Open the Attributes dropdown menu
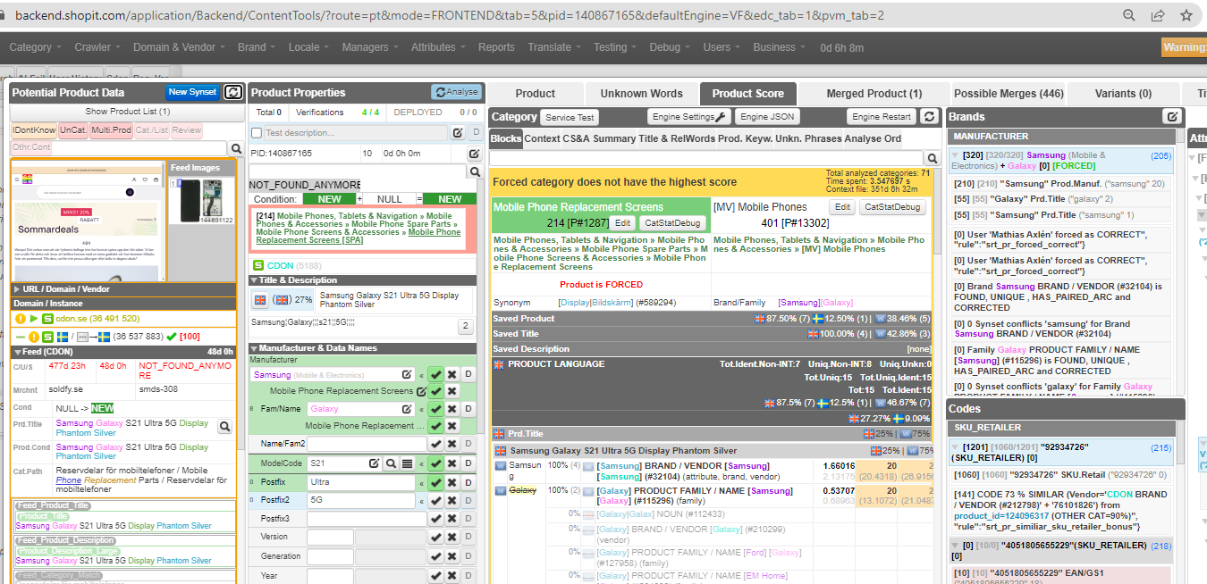 click(438, 47)
